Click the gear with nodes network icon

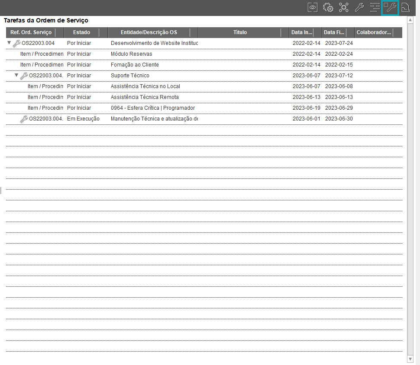(344, 7)
